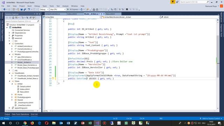Click the Raimund Popp account name
224x126 pixels.
[x=211, y=6]
